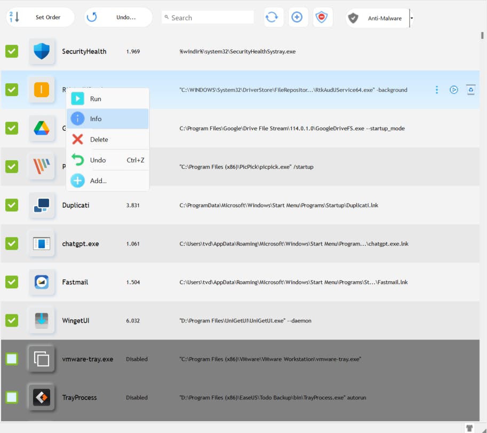Screen dimensions: 487x433
Task: Choose Info in the context menu
Action: [108, 119]
